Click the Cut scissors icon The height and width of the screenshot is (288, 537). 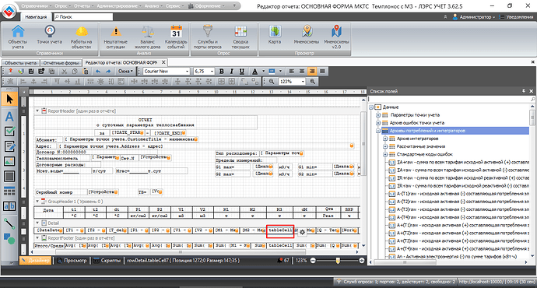64,72
